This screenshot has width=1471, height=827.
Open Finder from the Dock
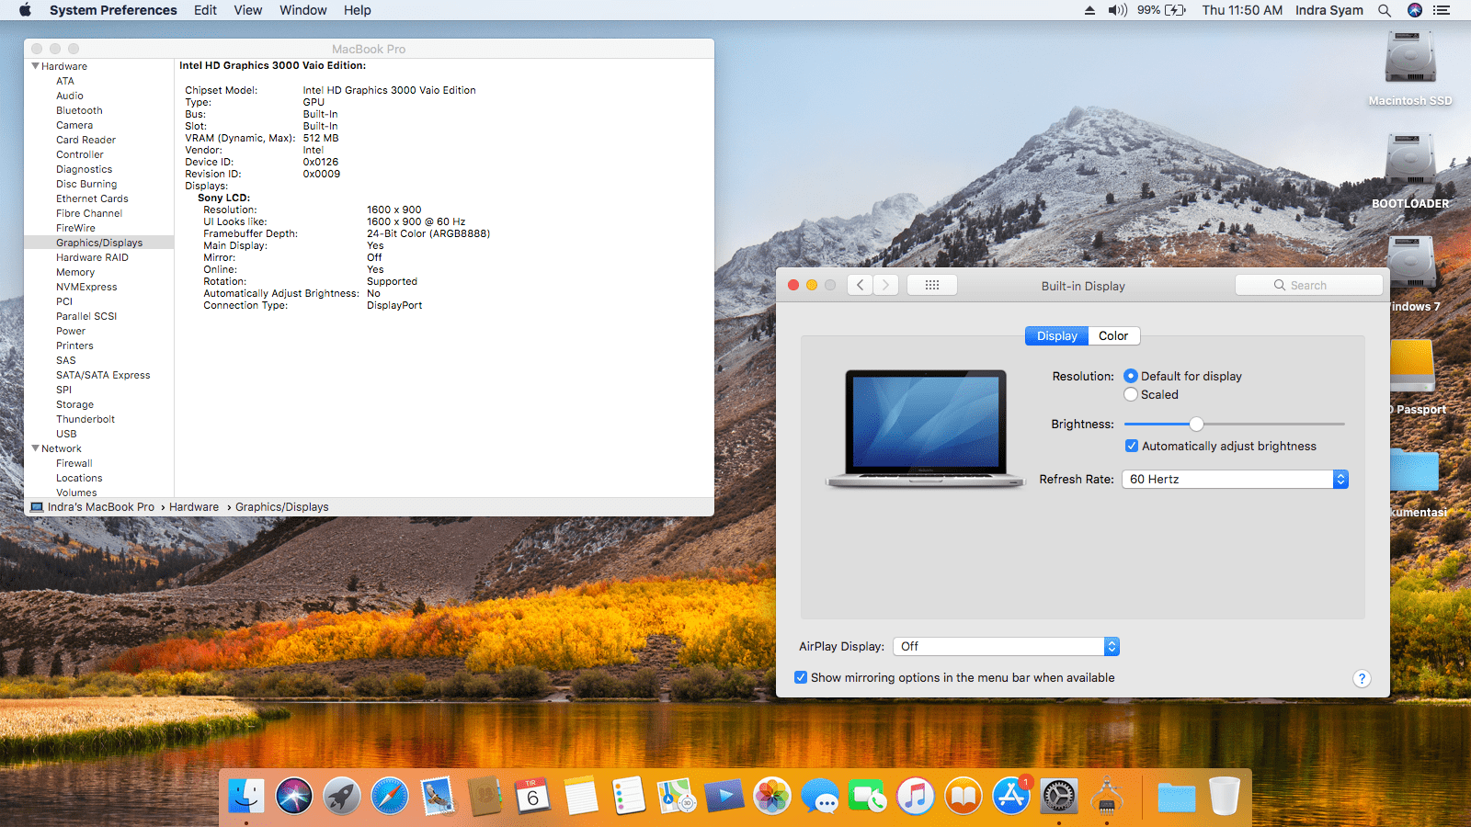click(246, 796)
